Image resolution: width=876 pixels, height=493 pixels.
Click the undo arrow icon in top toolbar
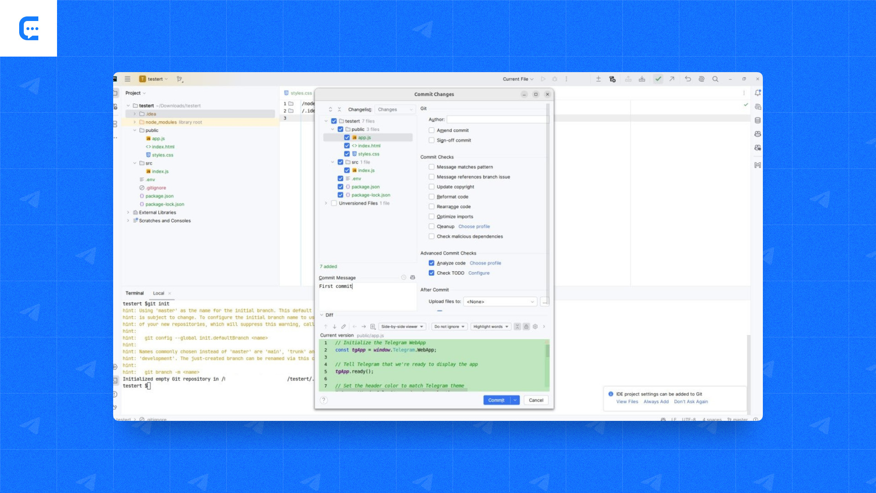pos(688,79)
